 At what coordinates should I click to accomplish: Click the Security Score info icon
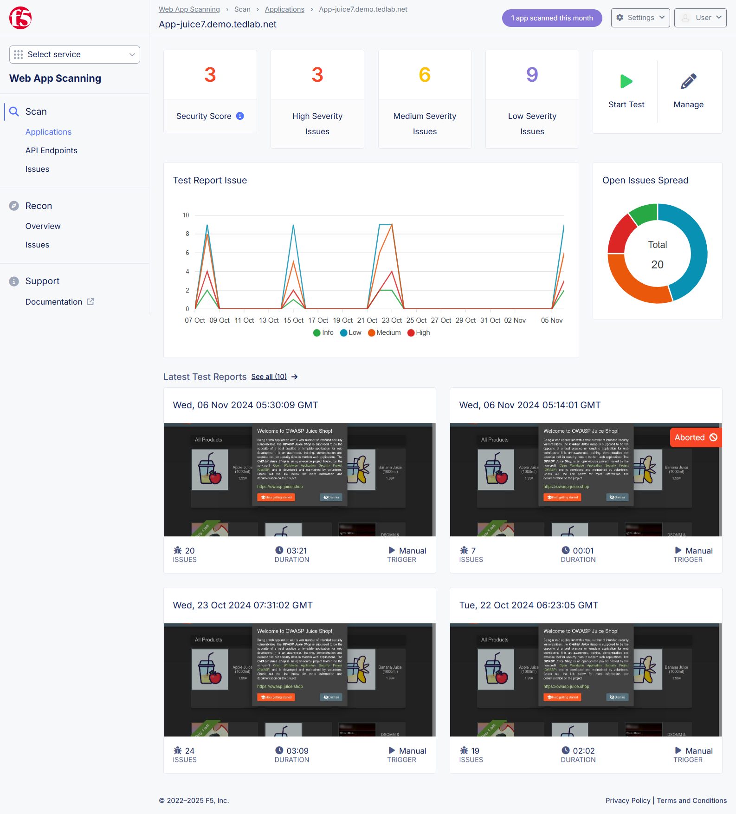pos(240,116)
